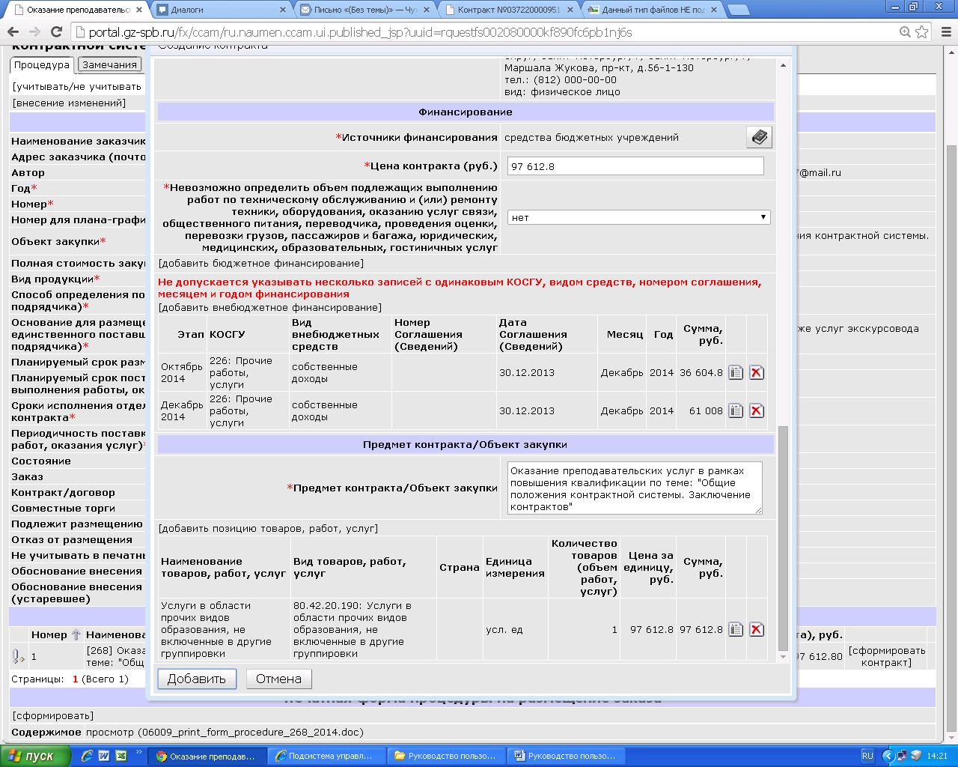The height and width of the screenshot is (767, 958).
Task: Click the Добавить button
Action: coord(197,679)
